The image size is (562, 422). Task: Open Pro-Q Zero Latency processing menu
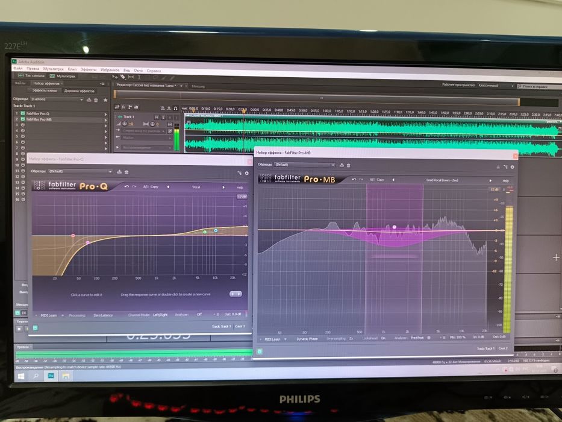(x=103, y=315)
